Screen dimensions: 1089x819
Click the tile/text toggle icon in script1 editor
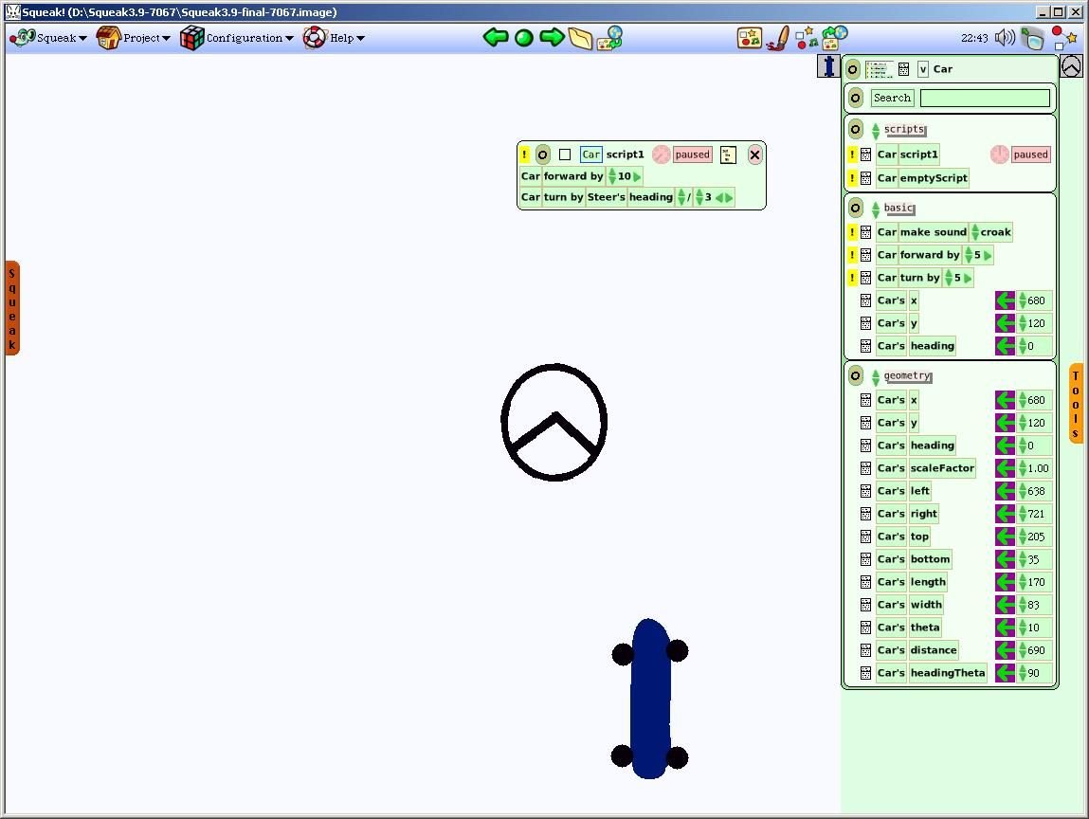coord(728,155)
